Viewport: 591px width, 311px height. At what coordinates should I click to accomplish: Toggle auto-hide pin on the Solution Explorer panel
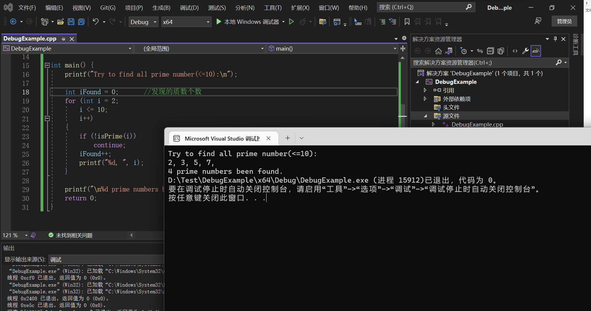(555, 39)
